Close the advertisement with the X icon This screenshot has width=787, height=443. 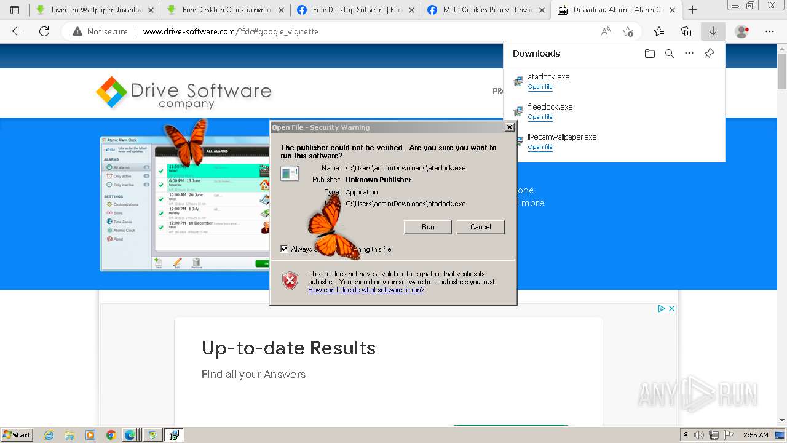(671, 308)
